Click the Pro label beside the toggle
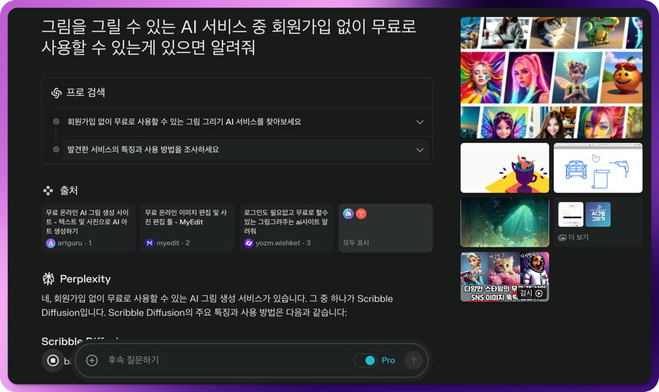 [388, 360]
